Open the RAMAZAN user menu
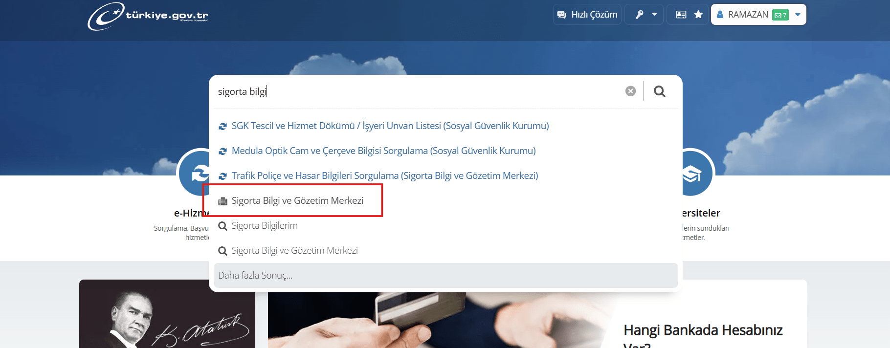Screen dimensions: 890x348 tap(758, 15)
